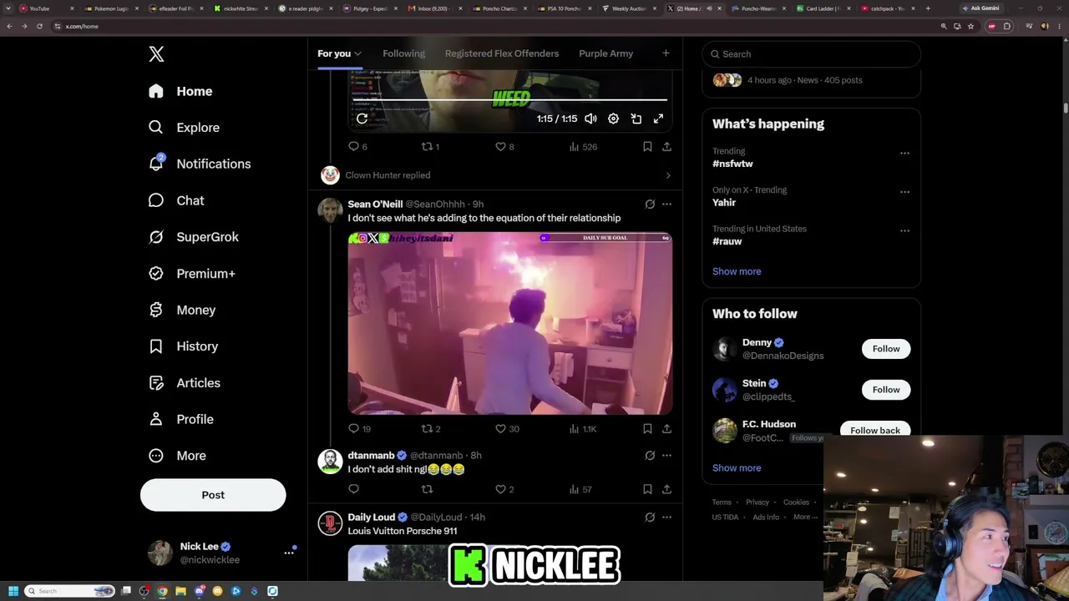Open more options for #rauw trend
The image size is (1069, 601).
tap(904, 230)
